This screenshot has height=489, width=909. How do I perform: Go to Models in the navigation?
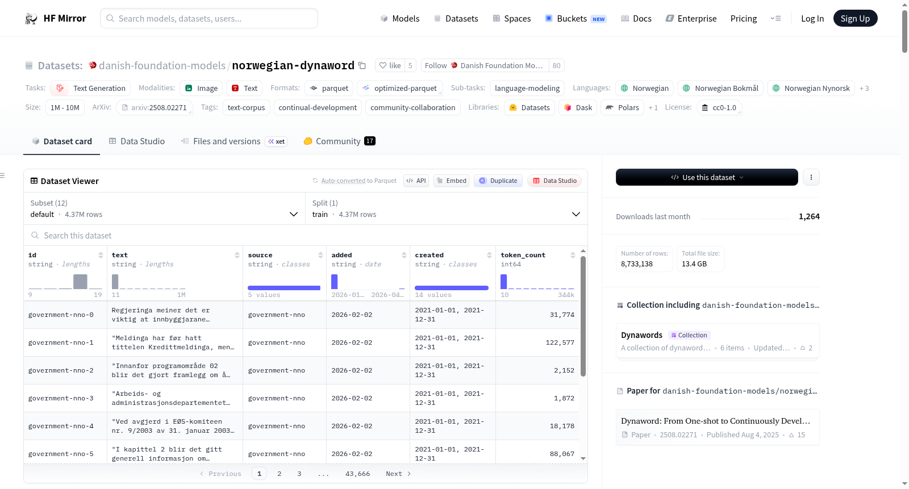tap(400, 19)
